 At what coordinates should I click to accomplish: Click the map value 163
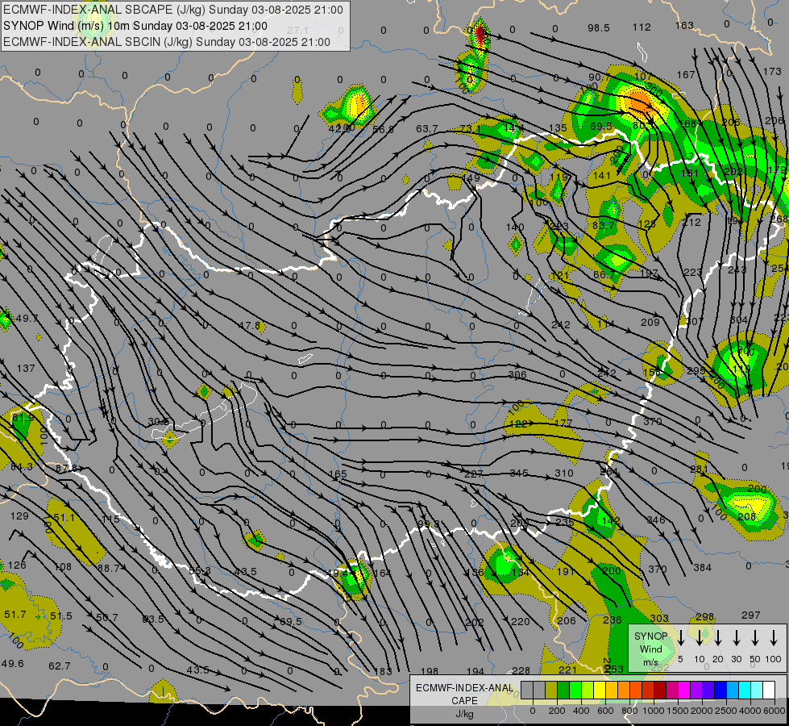[684, 25]
